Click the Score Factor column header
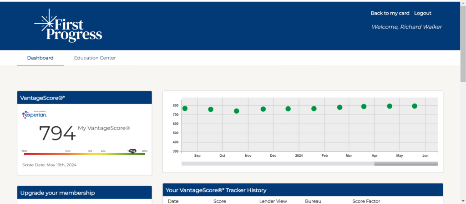The width and height of the screenshot is (466, 204). (x=366, y=201)
